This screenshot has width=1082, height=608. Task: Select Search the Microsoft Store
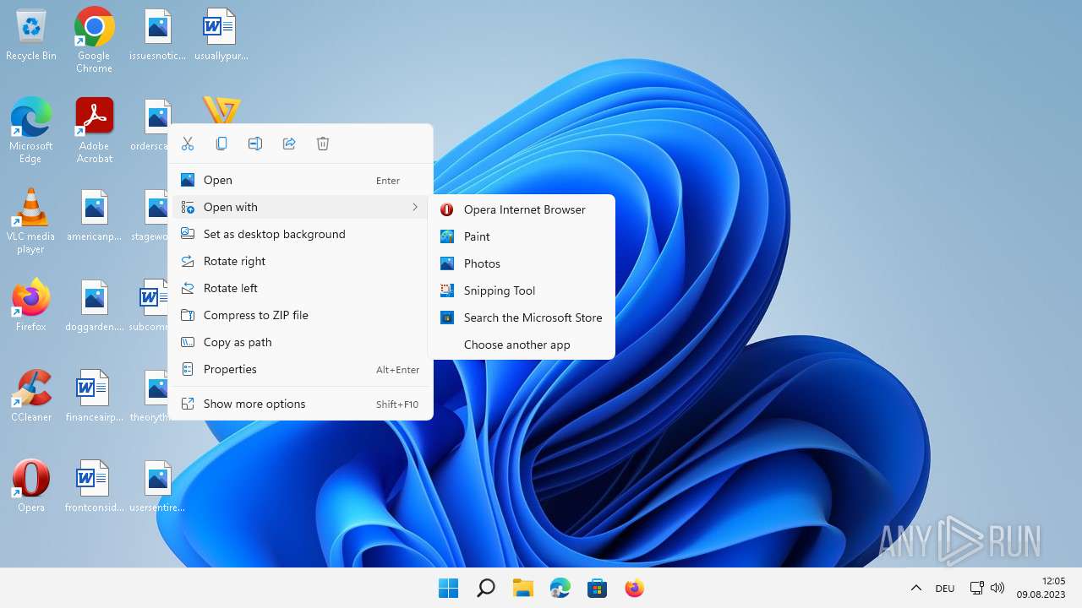tap(522, 318)
